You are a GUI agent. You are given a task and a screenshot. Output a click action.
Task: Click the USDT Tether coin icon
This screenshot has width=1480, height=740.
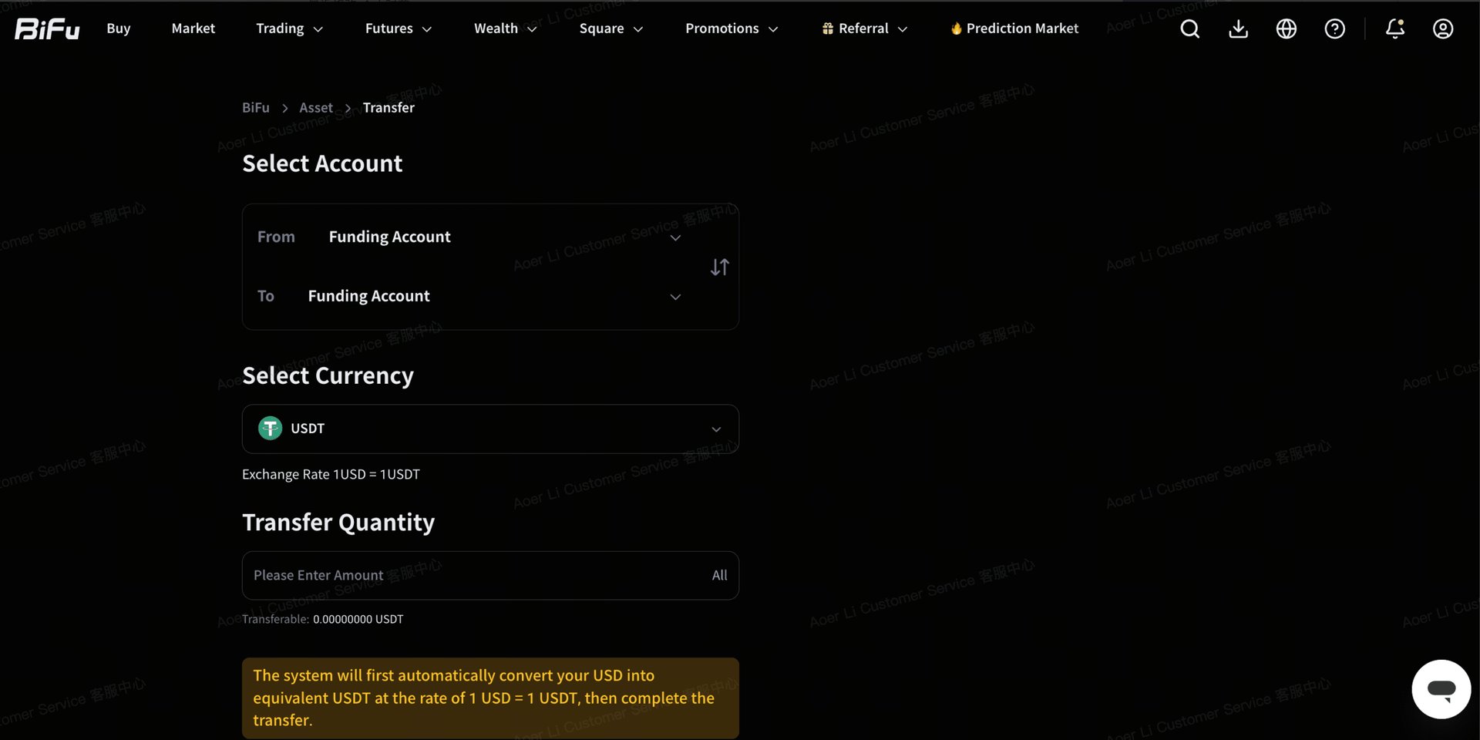[x=270, y=428]
